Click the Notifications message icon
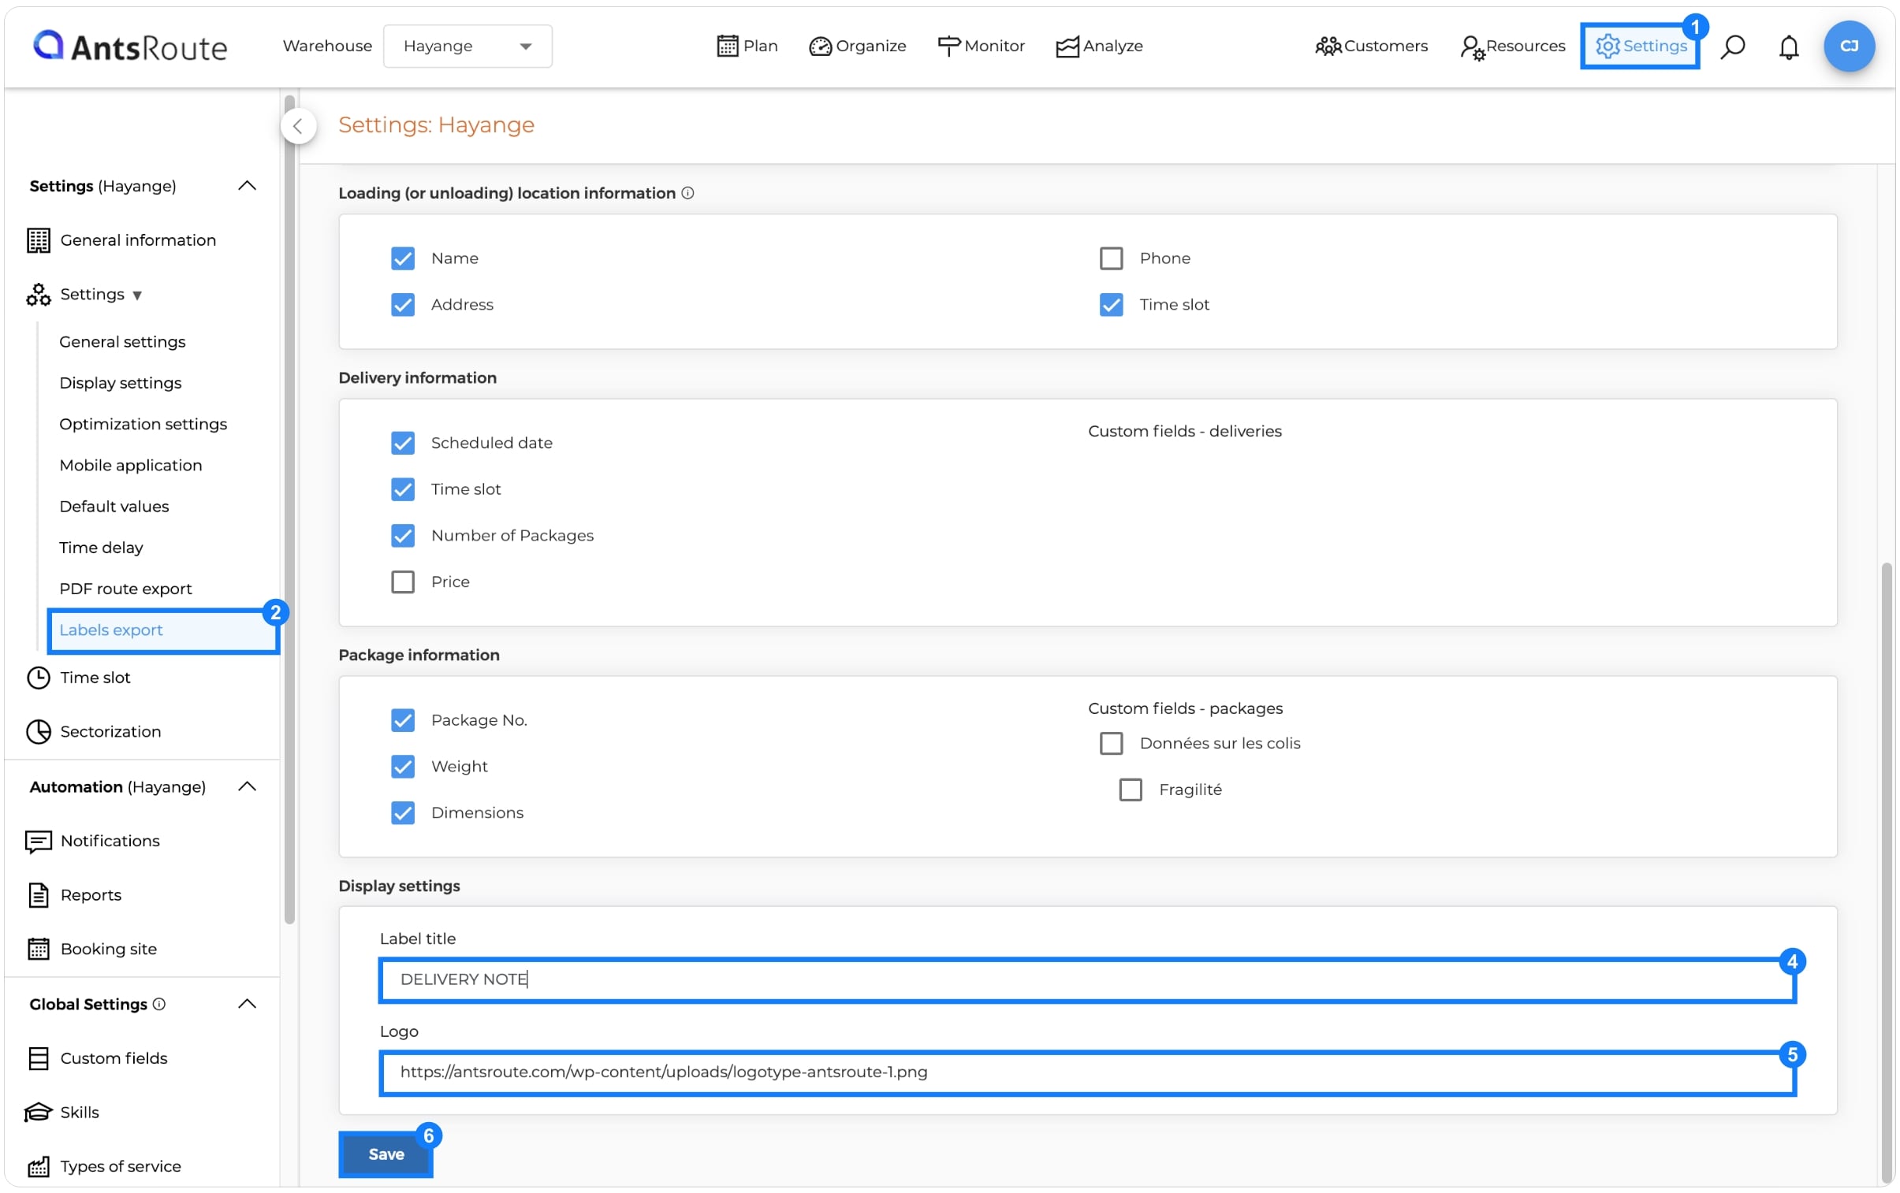Screen dimensions: 1900x1193 point(38,841)
